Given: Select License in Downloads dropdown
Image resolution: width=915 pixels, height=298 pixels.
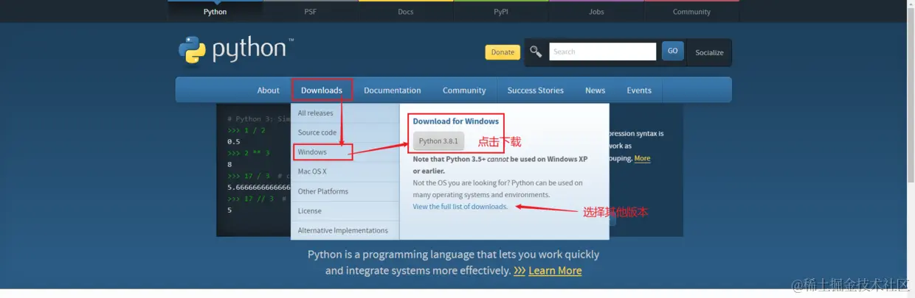Looking at the screenshot, I should click(x=345, y=211).
